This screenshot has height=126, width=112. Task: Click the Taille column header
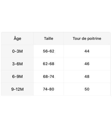(x=48, y=39)
